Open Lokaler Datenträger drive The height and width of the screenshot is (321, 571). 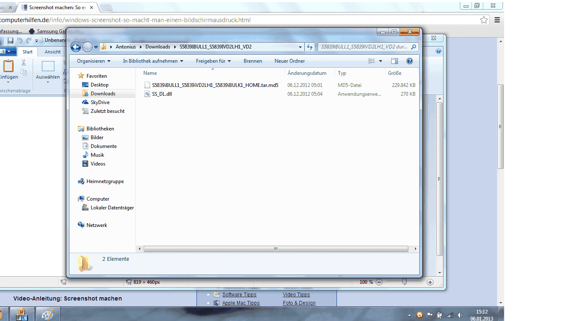(112, 208)
